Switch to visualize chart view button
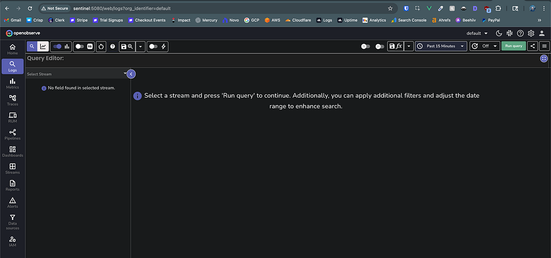Image resolution: width=551 pixels, height=258 pixels. pos(43,46)
